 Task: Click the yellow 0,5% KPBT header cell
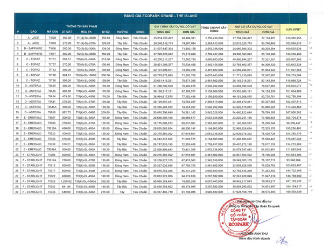tap(293, 30)
